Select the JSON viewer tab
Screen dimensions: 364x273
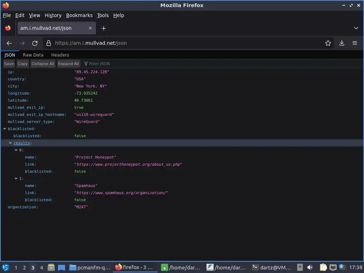coord(10,55)
